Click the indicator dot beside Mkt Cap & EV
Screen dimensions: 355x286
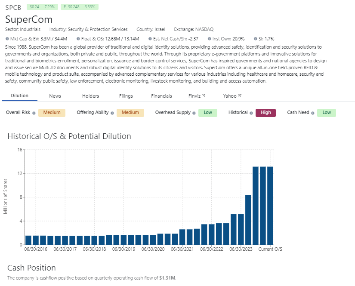(x=6, y=39)
